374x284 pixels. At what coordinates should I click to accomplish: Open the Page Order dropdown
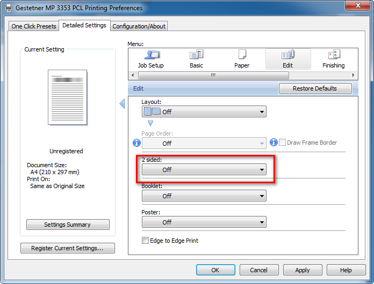click(x=204, y=143)
